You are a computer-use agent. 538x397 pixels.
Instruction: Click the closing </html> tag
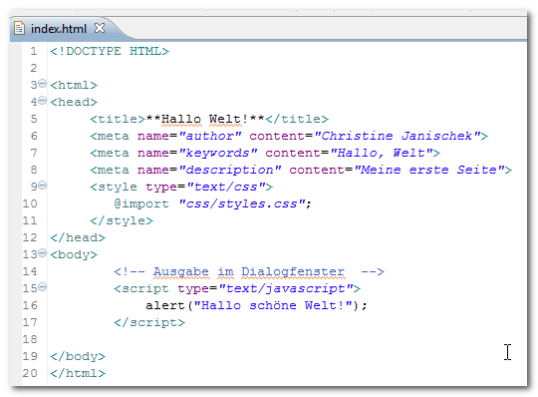[x=78, y=373]
